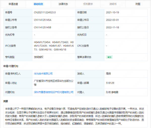The height and width of the screenshot is (128, 151).
Task: Click the CPC分类号 label
Action: click(83, 46)
